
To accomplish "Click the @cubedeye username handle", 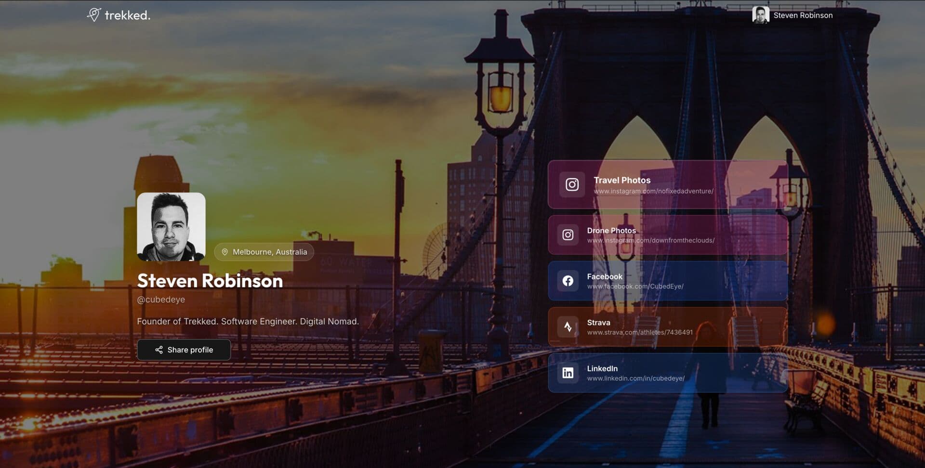I will [161, 299].
